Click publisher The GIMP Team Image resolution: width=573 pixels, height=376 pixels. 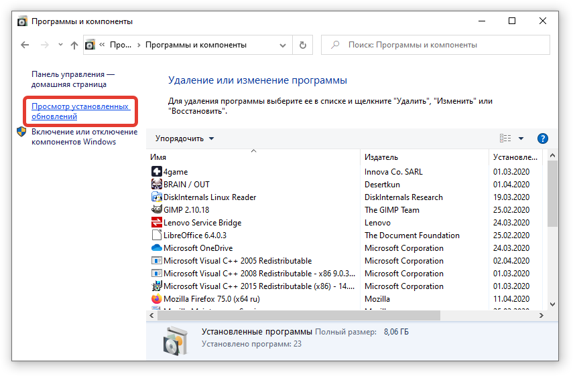point(392,209)
